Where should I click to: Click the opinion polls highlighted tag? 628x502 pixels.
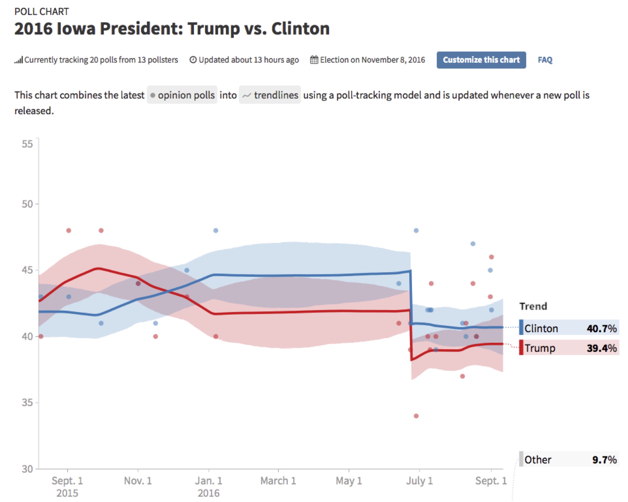coord(182,95)
